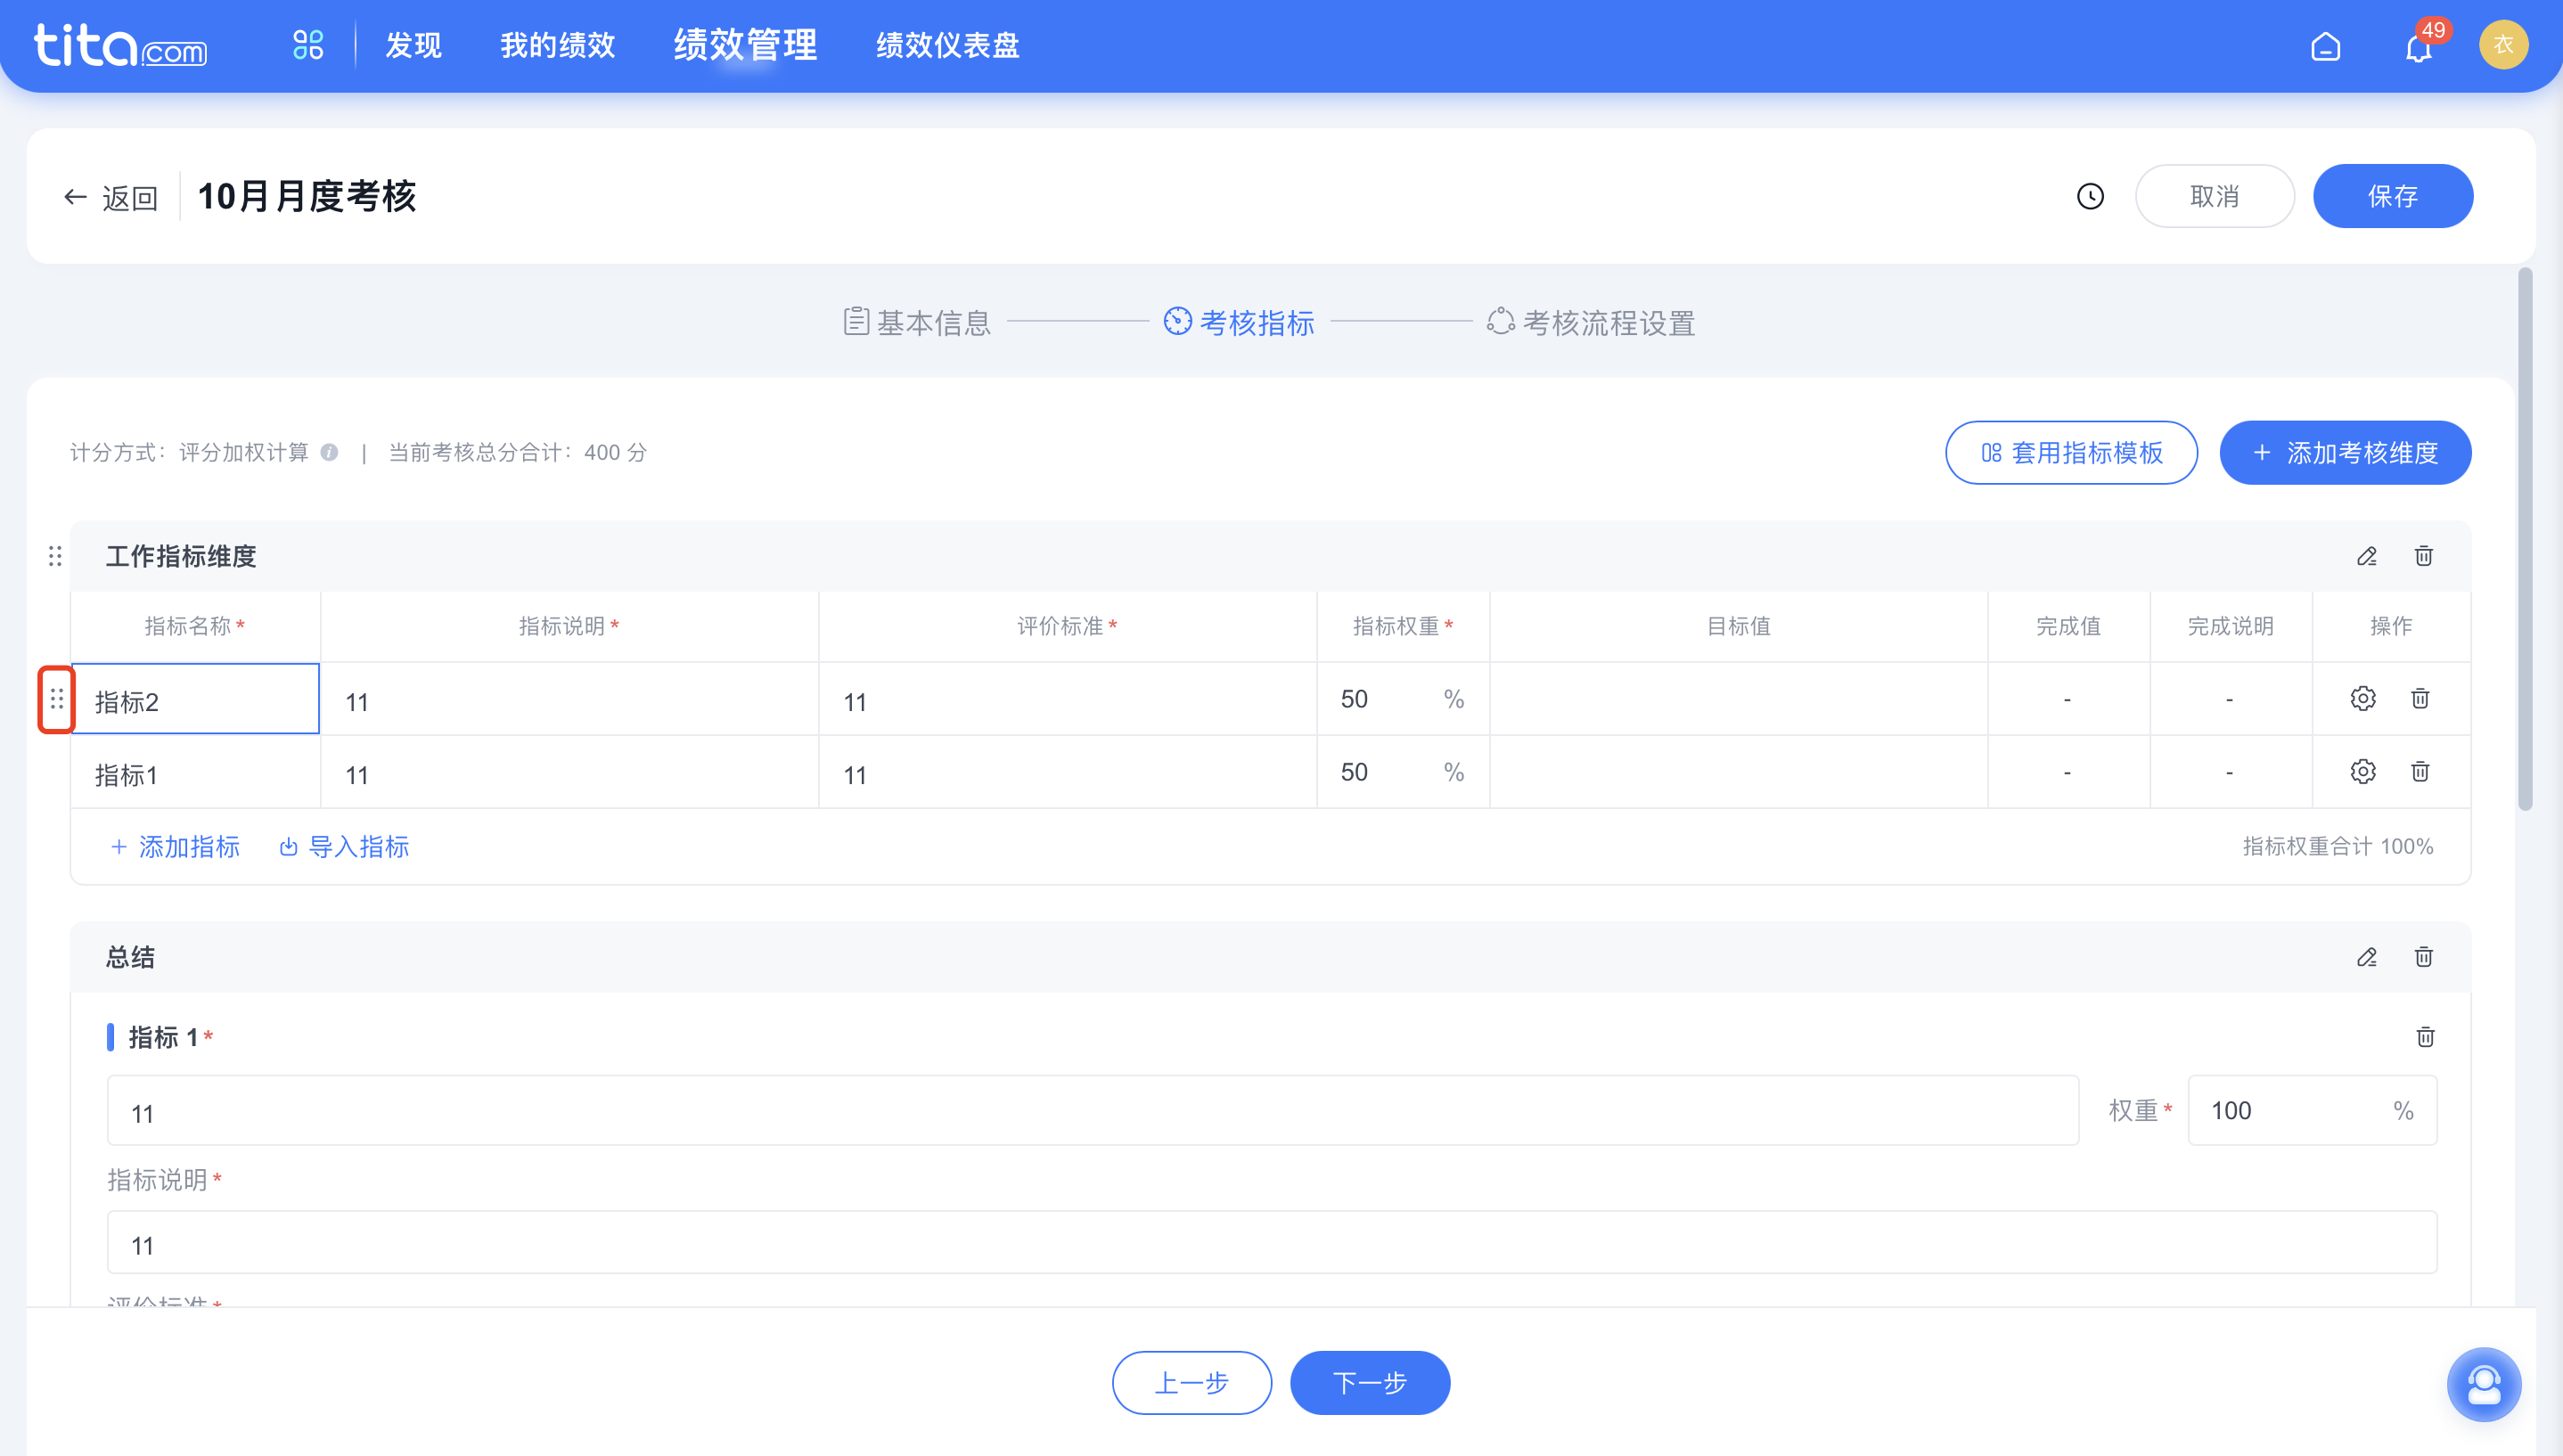2563x1456 pixels.
Task: Click 工作指标维度 section title
Action: 181,556
